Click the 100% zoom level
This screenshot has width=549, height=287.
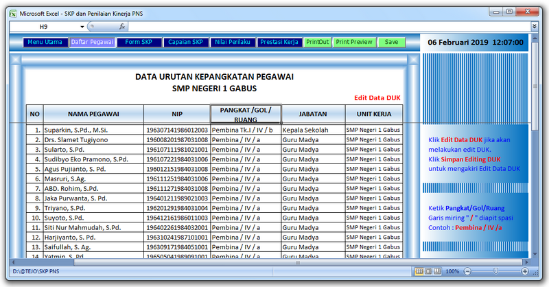[x=452, y=272]
